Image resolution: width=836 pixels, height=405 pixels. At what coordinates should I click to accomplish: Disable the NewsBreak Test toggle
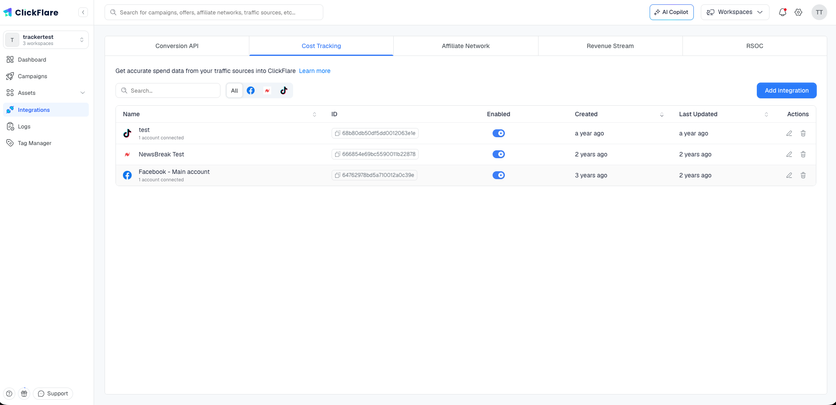coord(499,154)
